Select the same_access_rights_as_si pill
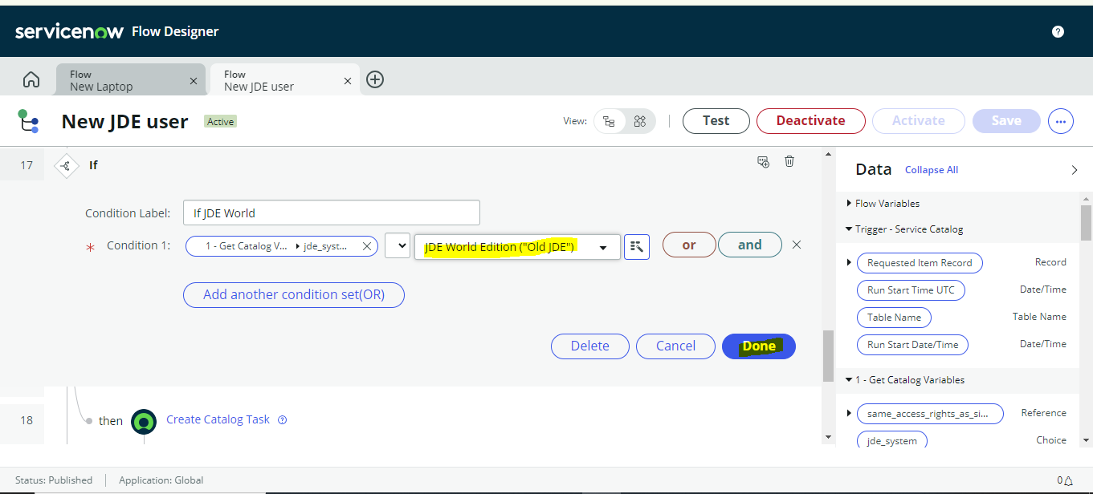The image size is (1093, 494). pyautogui.click(x=930, y=414)
